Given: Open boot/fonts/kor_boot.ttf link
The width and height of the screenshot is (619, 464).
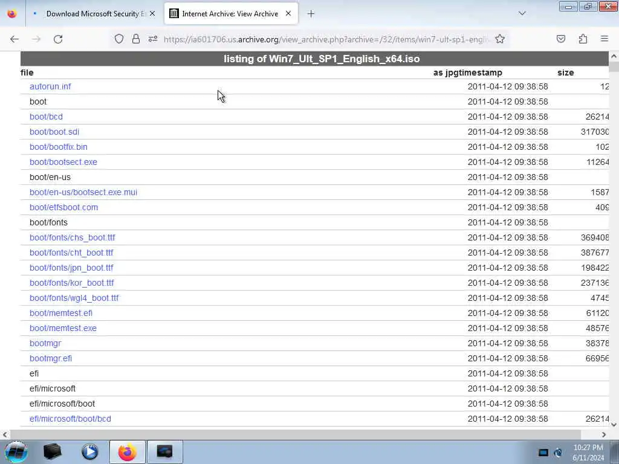Looking at the screenshot, I should pyautogui.click(x=72, y=283).
